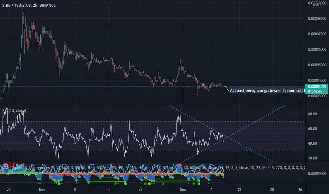Click the current price label 0.00003599
Image resolution: width=329 pixels, height=194 pixels.
pyautogui.click(x=317, y=87)
